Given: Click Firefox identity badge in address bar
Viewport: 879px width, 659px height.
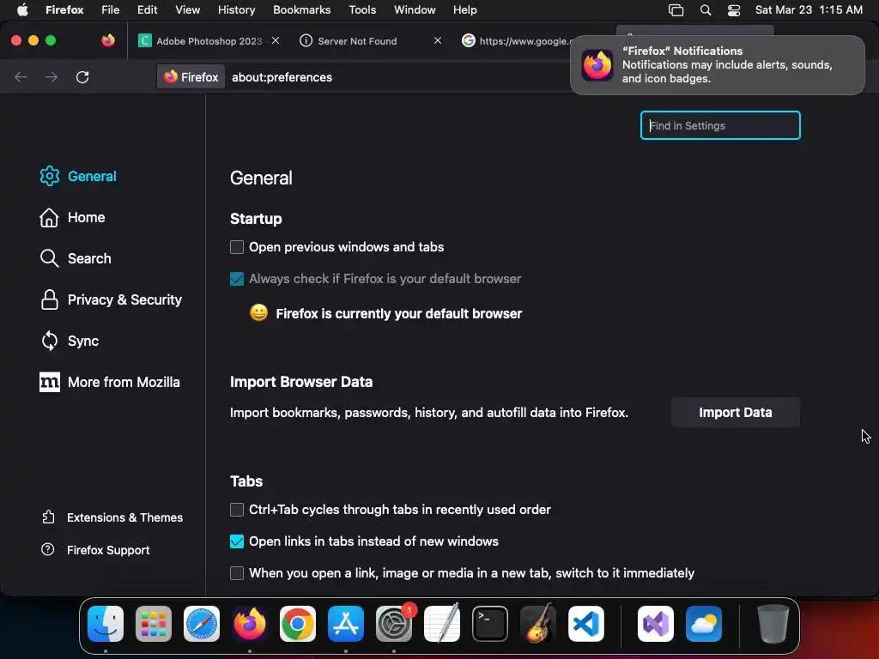Looking at the screenshot, I should coord(191,76).
